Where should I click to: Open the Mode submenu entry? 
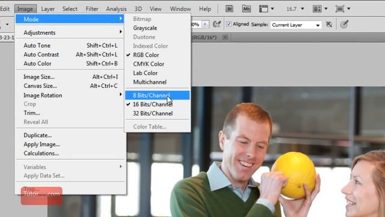click(x=70, y=19)
